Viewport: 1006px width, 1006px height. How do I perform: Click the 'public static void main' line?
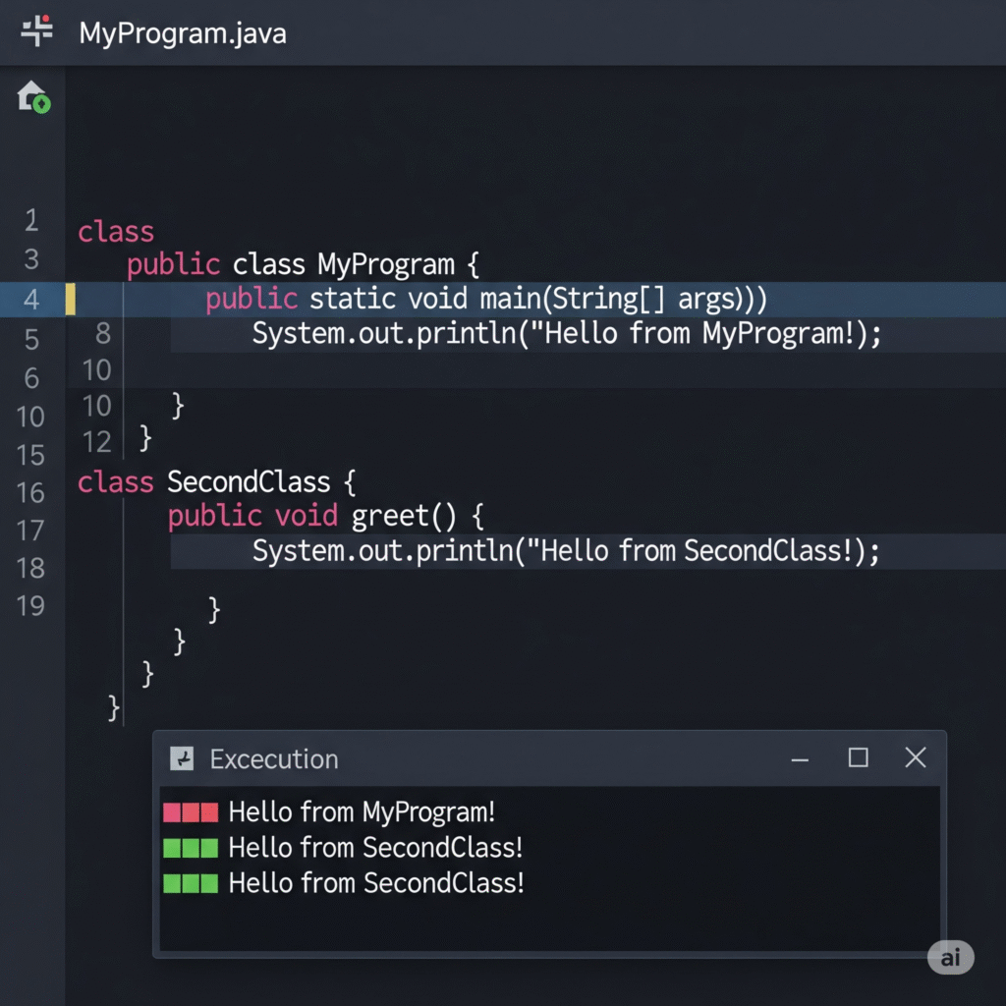pos(485,299)
